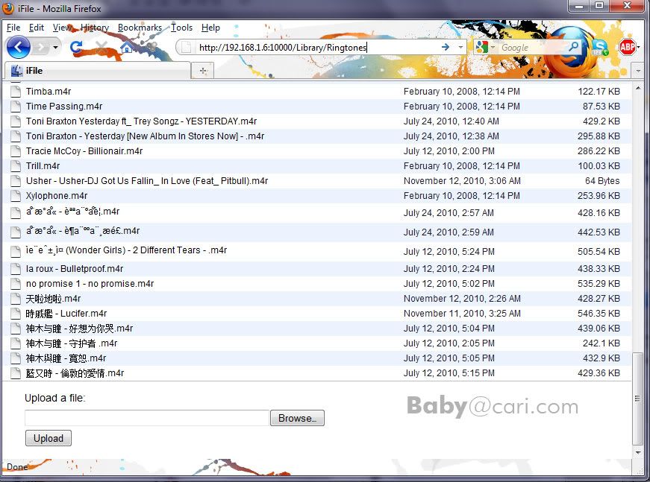Click the Adblock Plus ABP icon
Image resolution: width=650 pixels, height=482 pixels.
[627, 47]
